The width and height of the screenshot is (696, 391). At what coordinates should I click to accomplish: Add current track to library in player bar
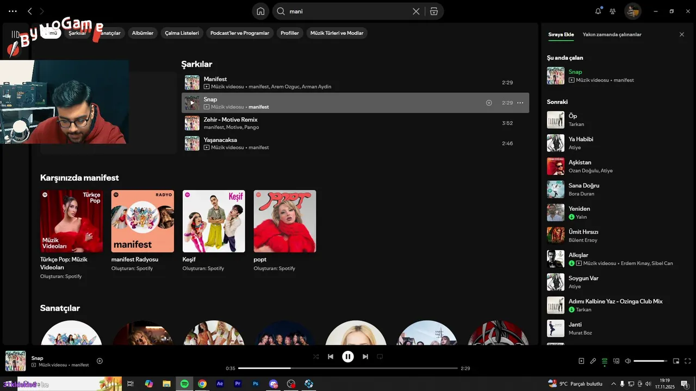click(100, 361)
